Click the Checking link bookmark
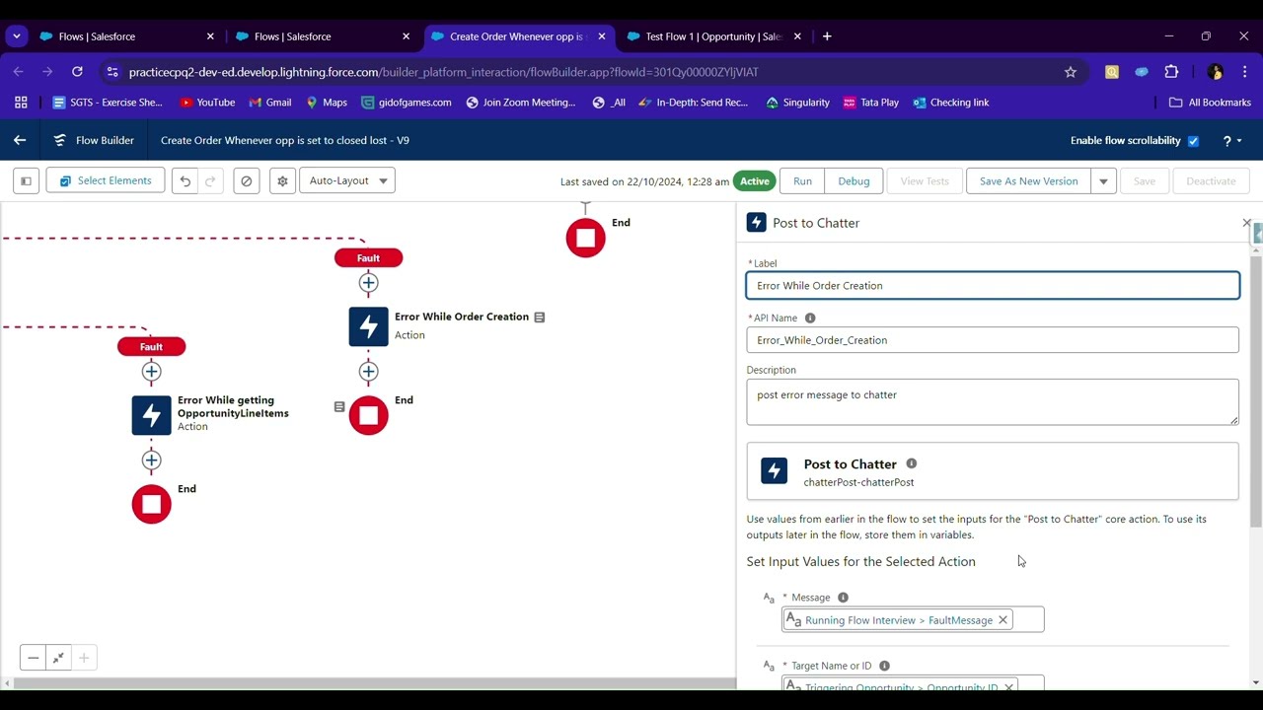Screen dimensions: 1263x710 coord(950,103)
